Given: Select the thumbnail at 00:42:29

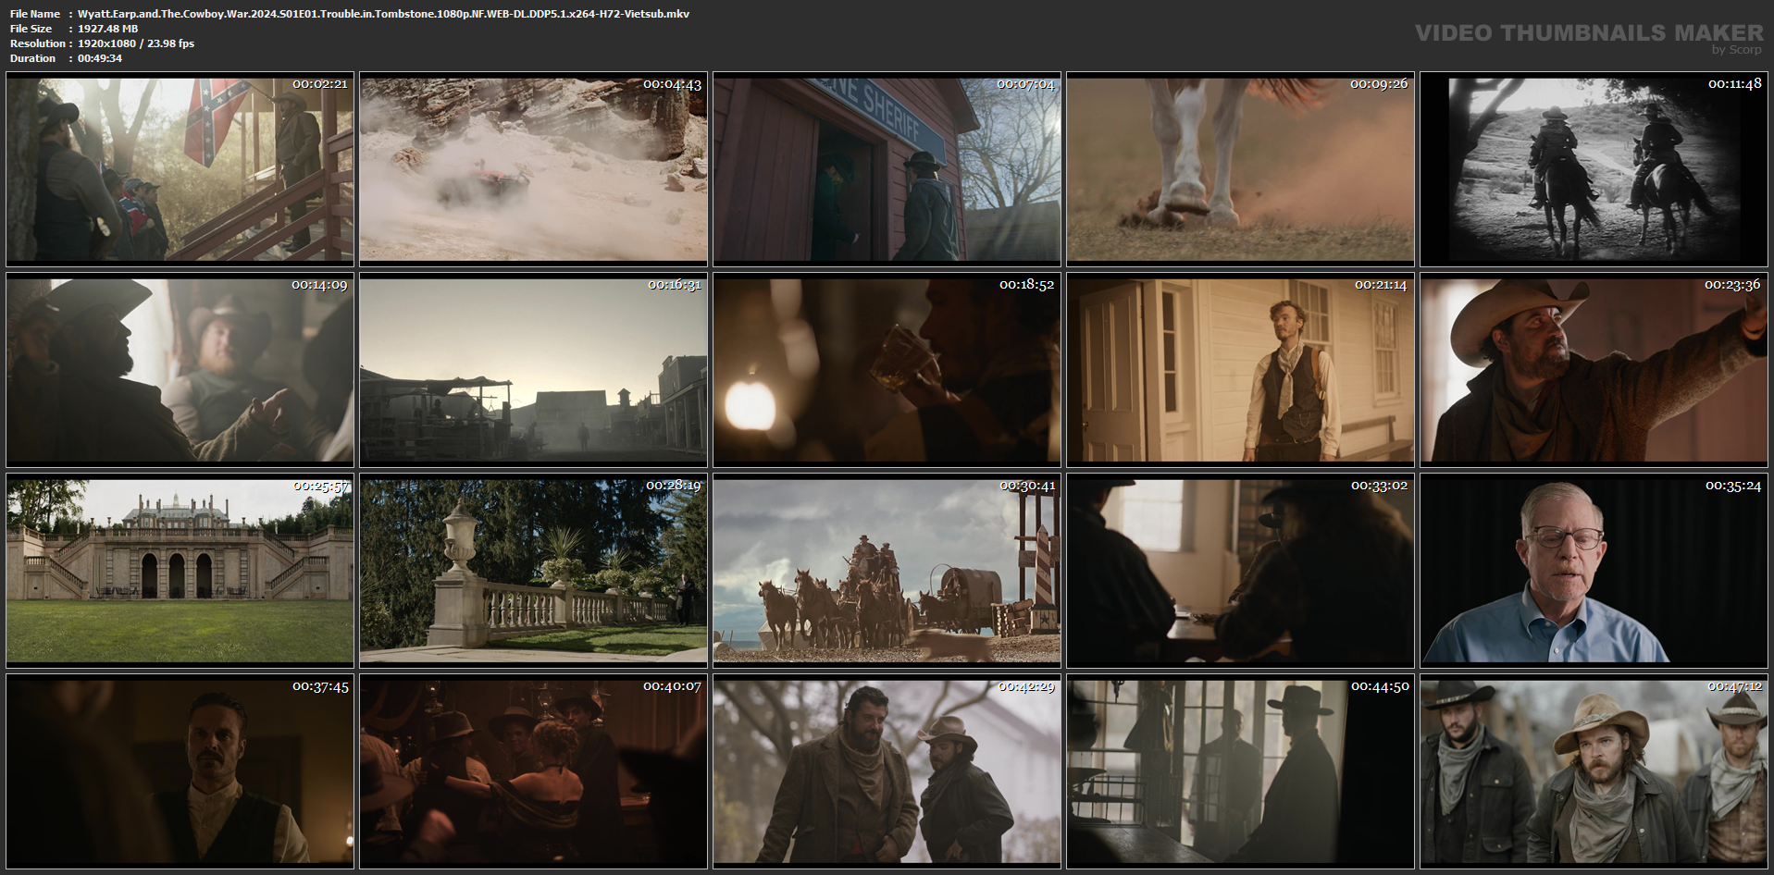Looking at the screenshot, I should click(x=887, y=771).
